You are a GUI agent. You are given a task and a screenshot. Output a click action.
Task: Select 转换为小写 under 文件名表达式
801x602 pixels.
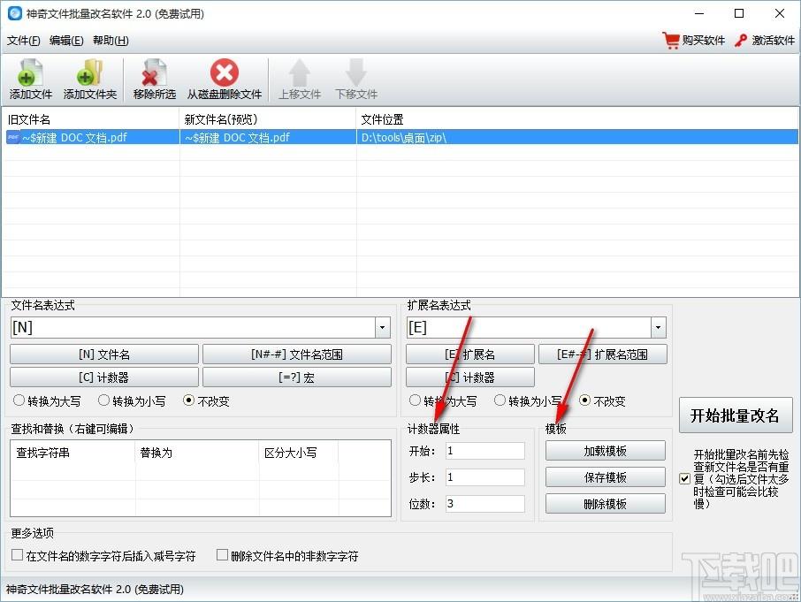[x=103, y=400]
